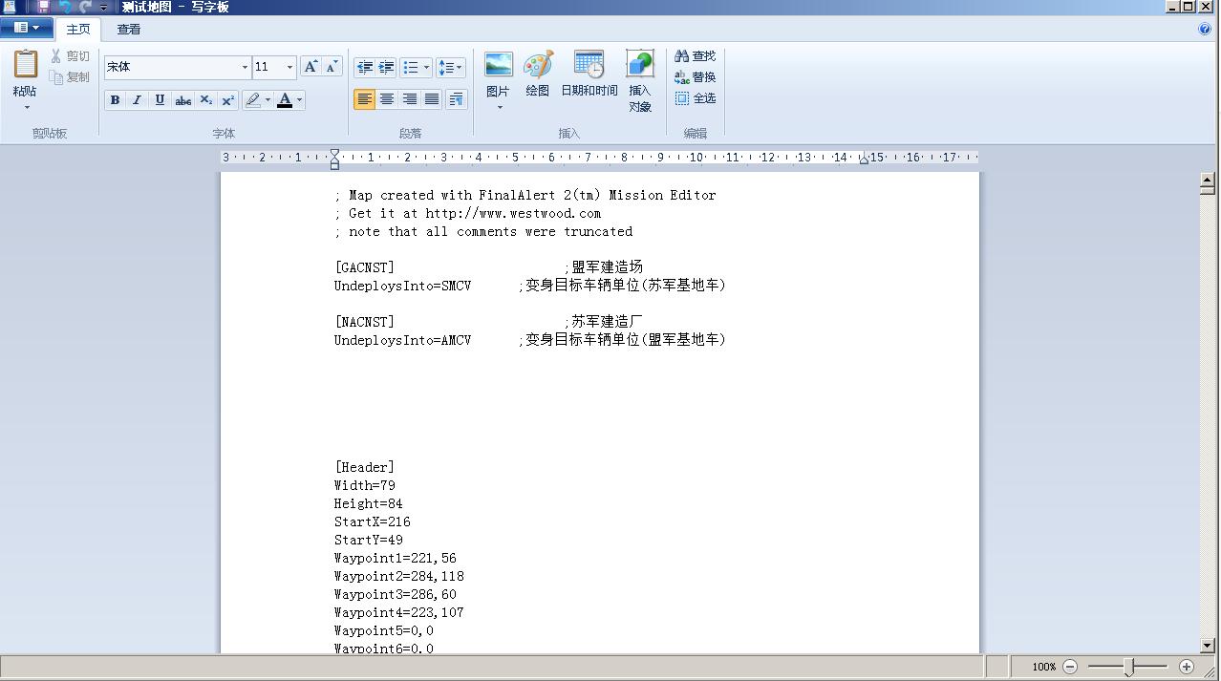The width and height of the screenshot is (1221, 681).
Task: Toggle Subscript formatting
Action: pos(205,100)
